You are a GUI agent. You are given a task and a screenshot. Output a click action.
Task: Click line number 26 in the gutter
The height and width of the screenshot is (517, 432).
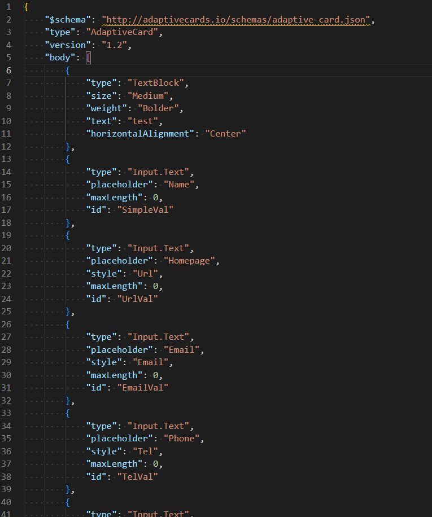[6, 325]
